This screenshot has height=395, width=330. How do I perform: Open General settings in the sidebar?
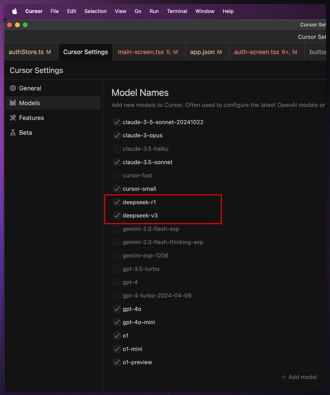[x=53, y=88]
